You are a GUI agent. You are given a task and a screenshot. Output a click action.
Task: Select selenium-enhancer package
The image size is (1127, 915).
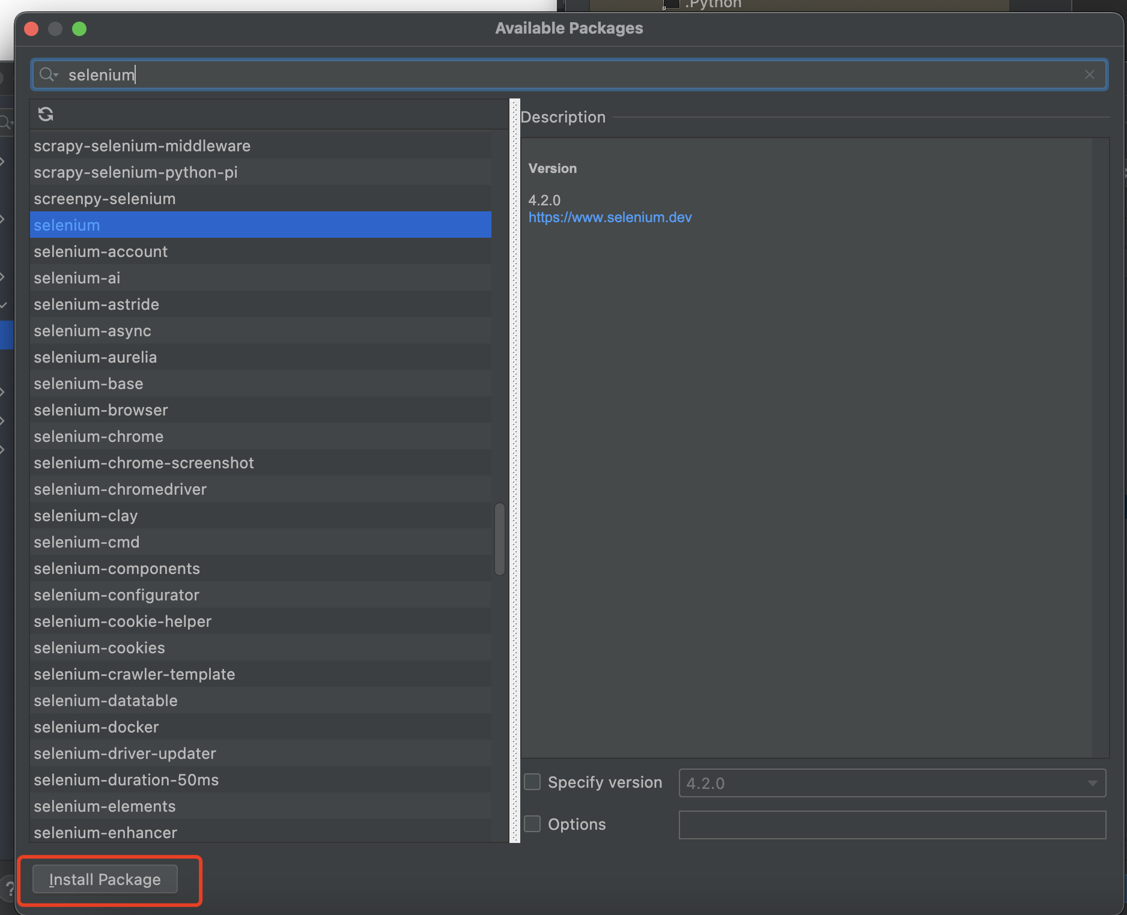click(261, 831)
